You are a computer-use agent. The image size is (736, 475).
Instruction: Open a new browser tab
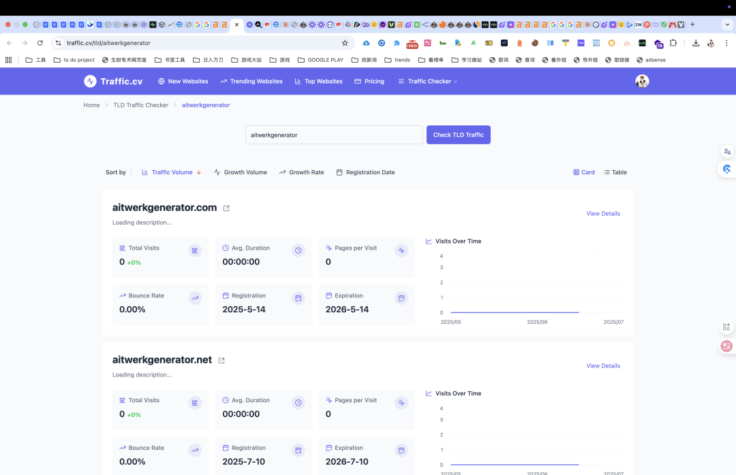point(692,24)
